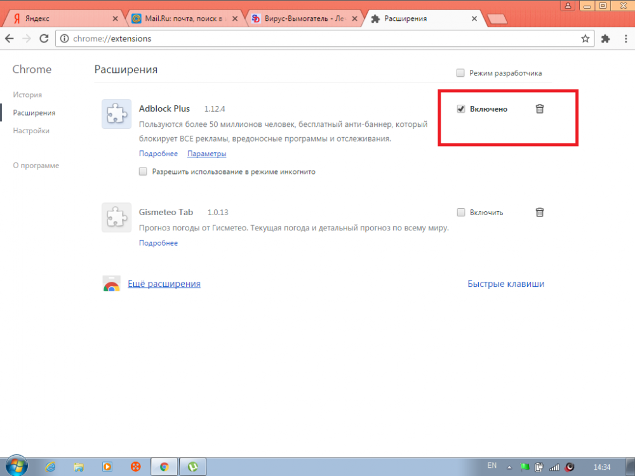Open Параметры link for Adblock Plus
635x476 pixels.
point(206,154)
